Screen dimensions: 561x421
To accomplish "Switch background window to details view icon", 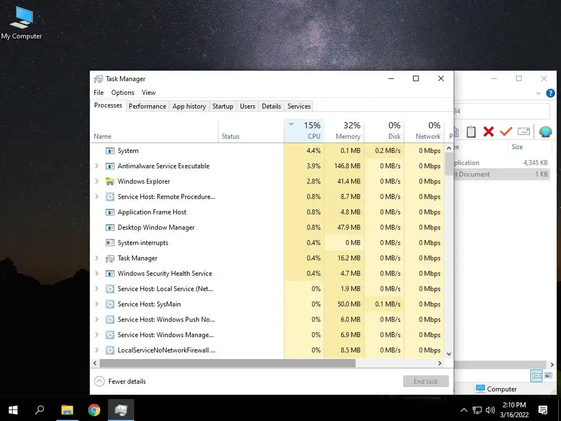I will tap(536, 376).
